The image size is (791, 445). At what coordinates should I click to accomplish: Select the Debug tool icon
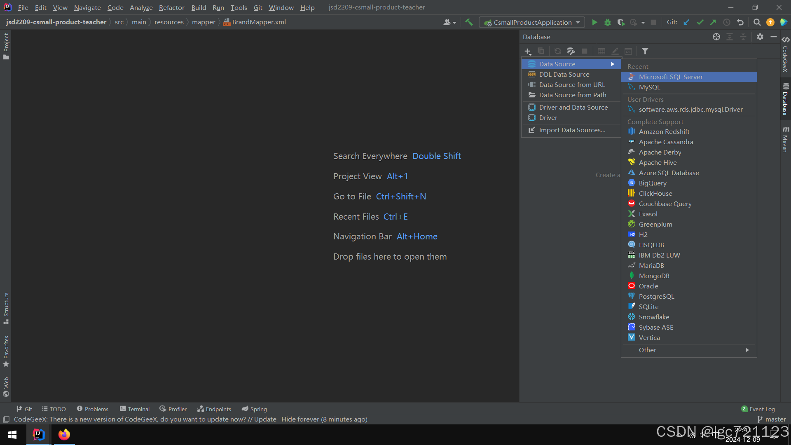point(608,22)
